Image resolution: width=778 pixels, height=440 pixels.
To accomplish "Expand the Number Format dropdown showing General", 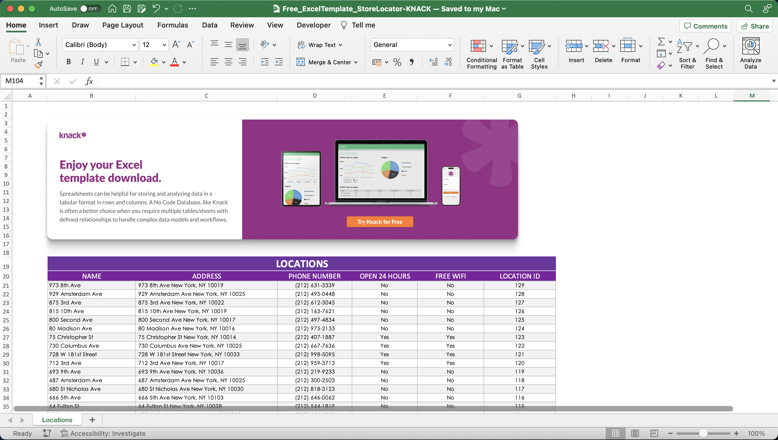I will pos(450,45).
